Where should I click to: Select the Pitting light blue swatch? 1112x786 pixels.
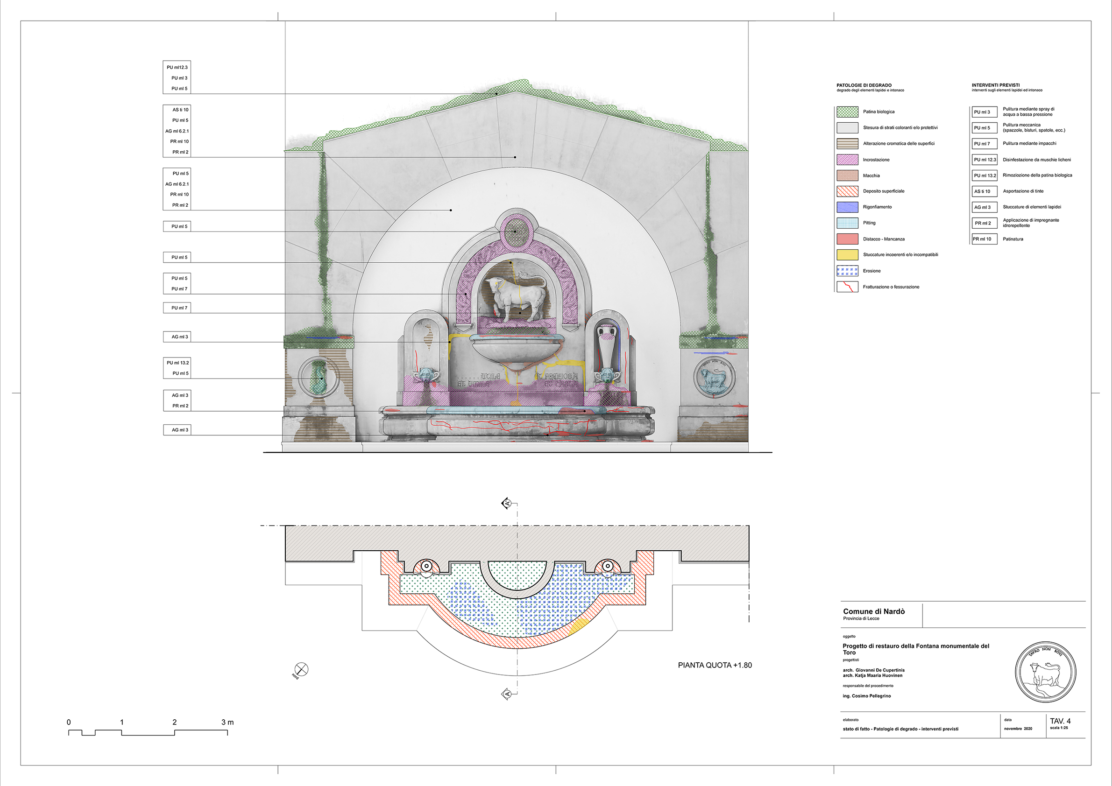(x=848, y=223)
